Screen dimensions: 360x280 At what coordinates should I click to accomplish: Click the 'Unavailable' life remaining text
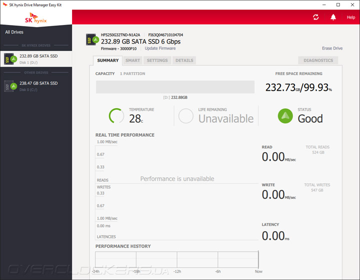226,119
